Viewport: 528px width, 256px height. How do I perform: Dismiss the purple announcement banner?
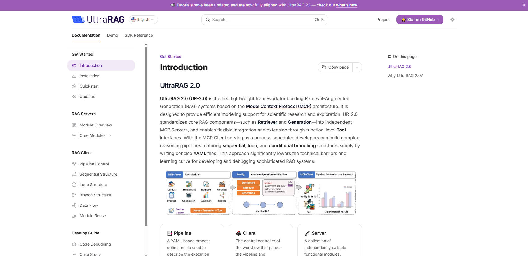tap(524, 5)
